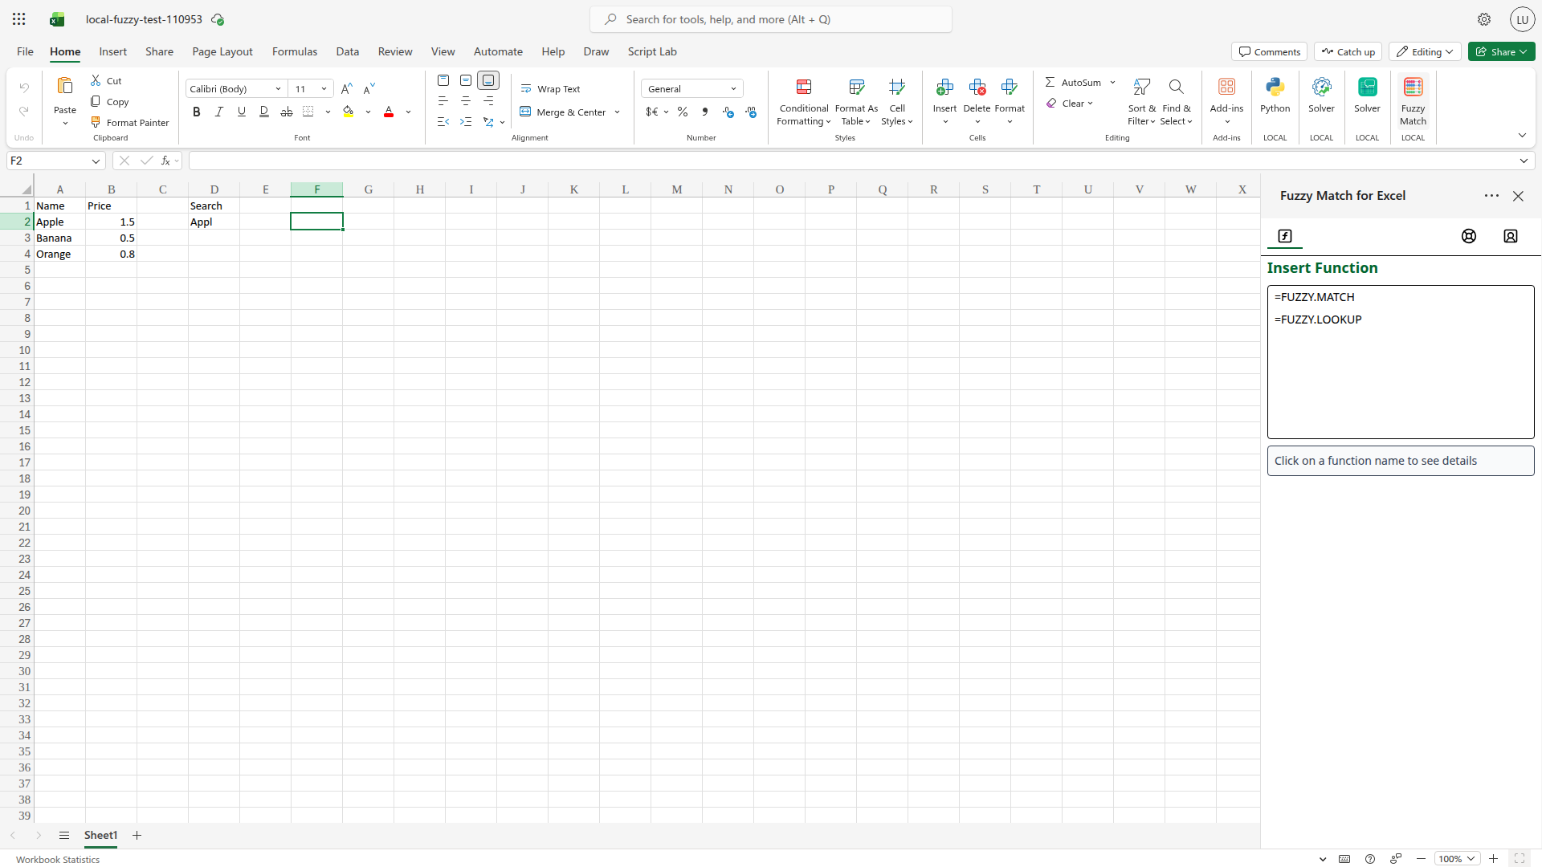Apply the yellow fill color
1542x867 pixels.
[348, 112]
